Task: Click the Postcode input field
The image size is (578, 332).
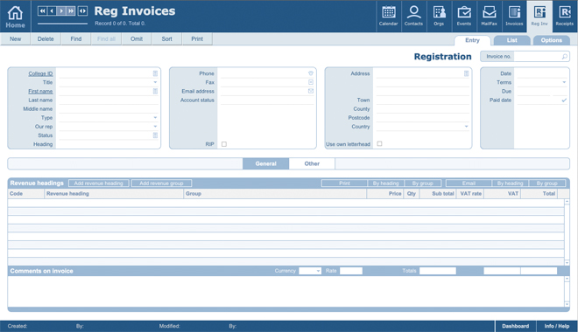Action: coord(422,118)
